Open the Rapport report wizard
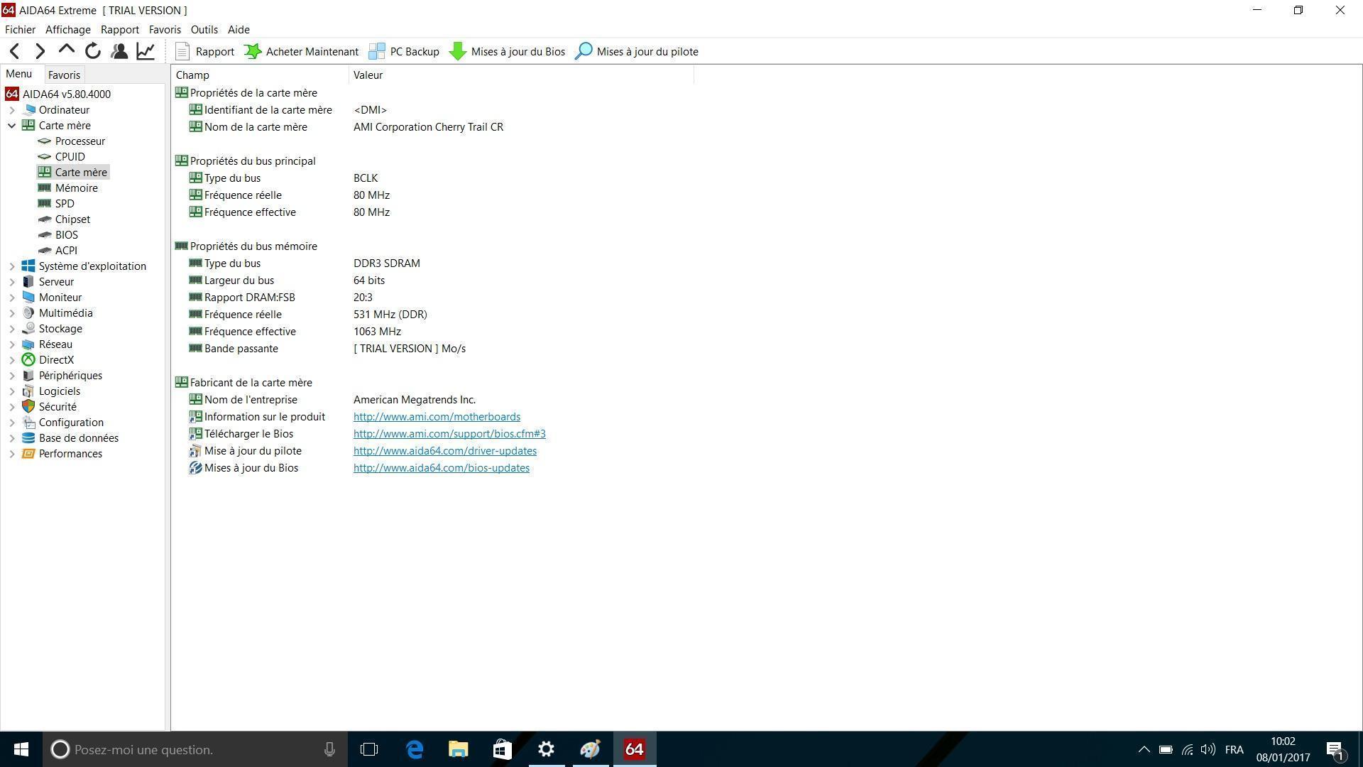 [204, 51]
